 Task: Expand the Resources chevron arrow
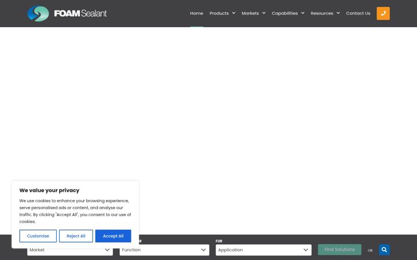point(338,13)
